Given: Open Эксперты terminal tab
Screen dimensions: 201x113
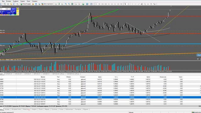Looking at the screenshot, I should pyautogui.click(x=78, y=109).
